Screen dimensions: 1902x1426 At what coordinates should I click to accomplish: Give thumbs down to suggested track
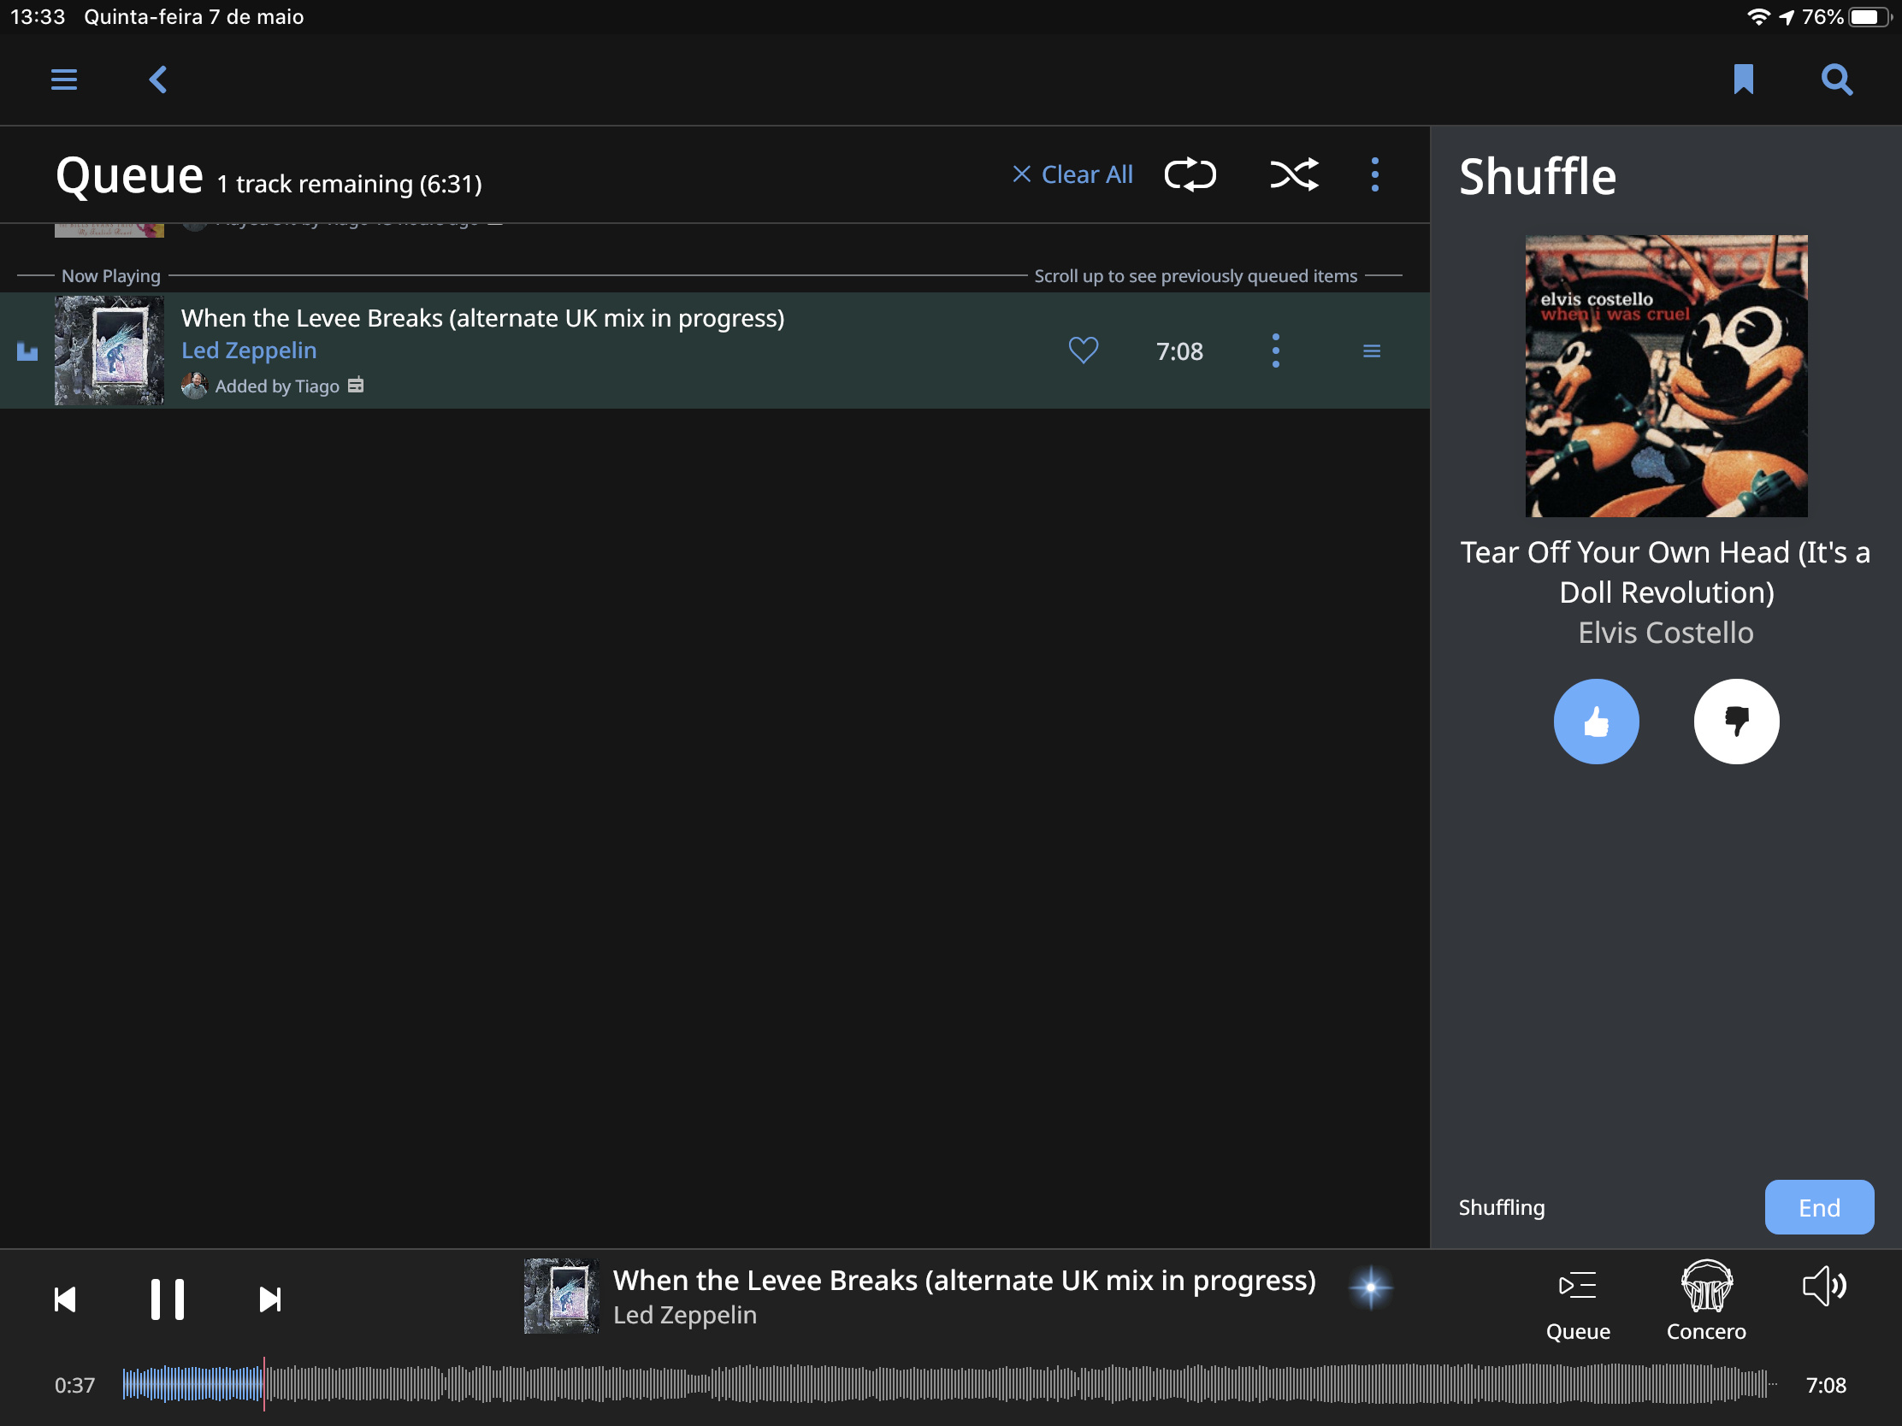[x=1736, y=722]
